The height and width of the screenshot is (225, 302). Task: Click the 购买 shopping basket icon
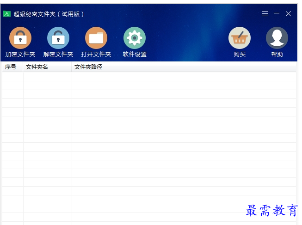pyautogui.click(x=240, y=38)
